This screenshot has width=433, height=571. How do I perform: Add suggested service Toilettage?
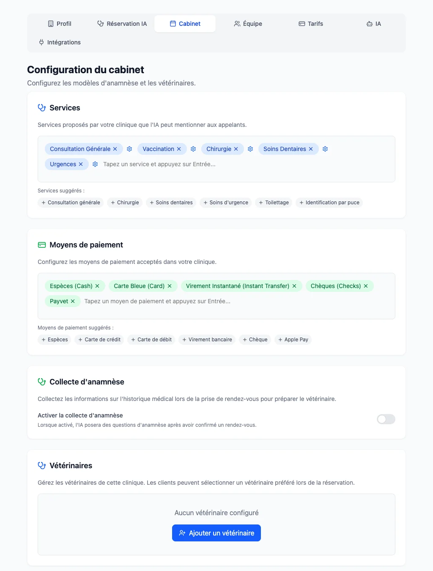274,203
